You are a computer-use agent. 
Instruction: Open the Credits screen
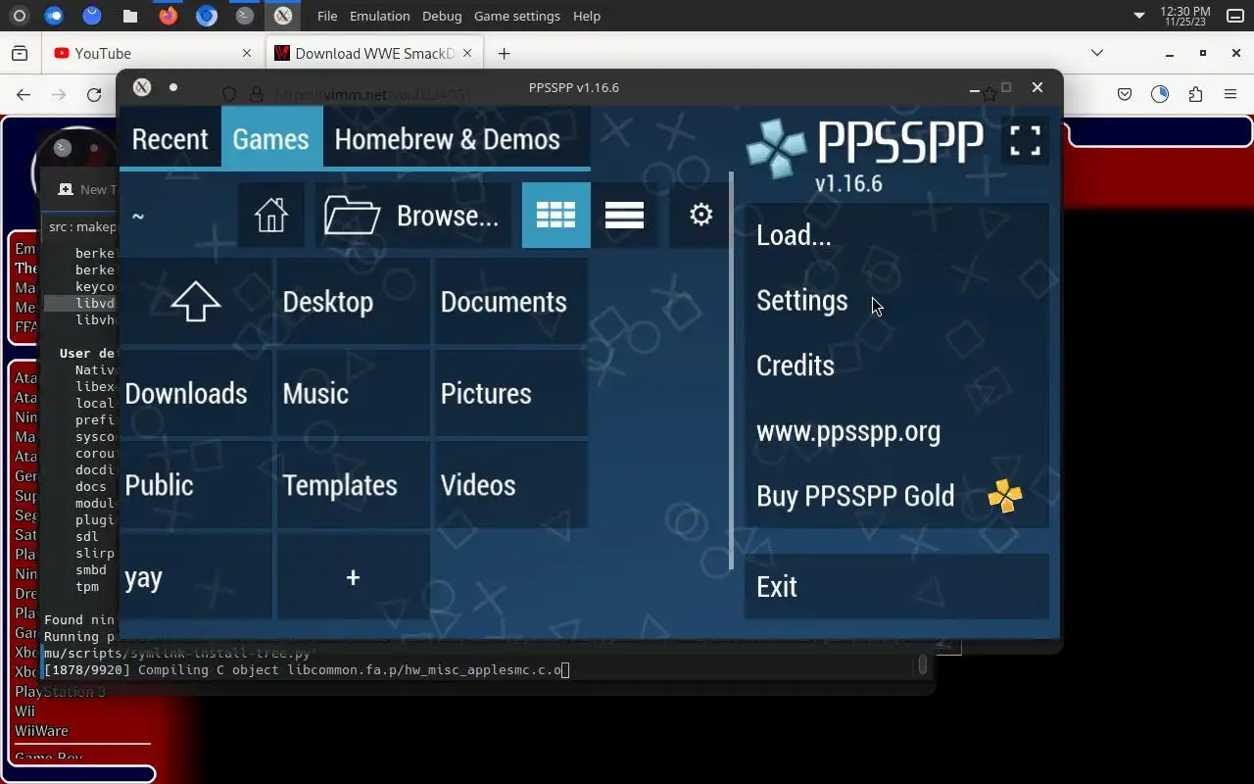[896, 366]
